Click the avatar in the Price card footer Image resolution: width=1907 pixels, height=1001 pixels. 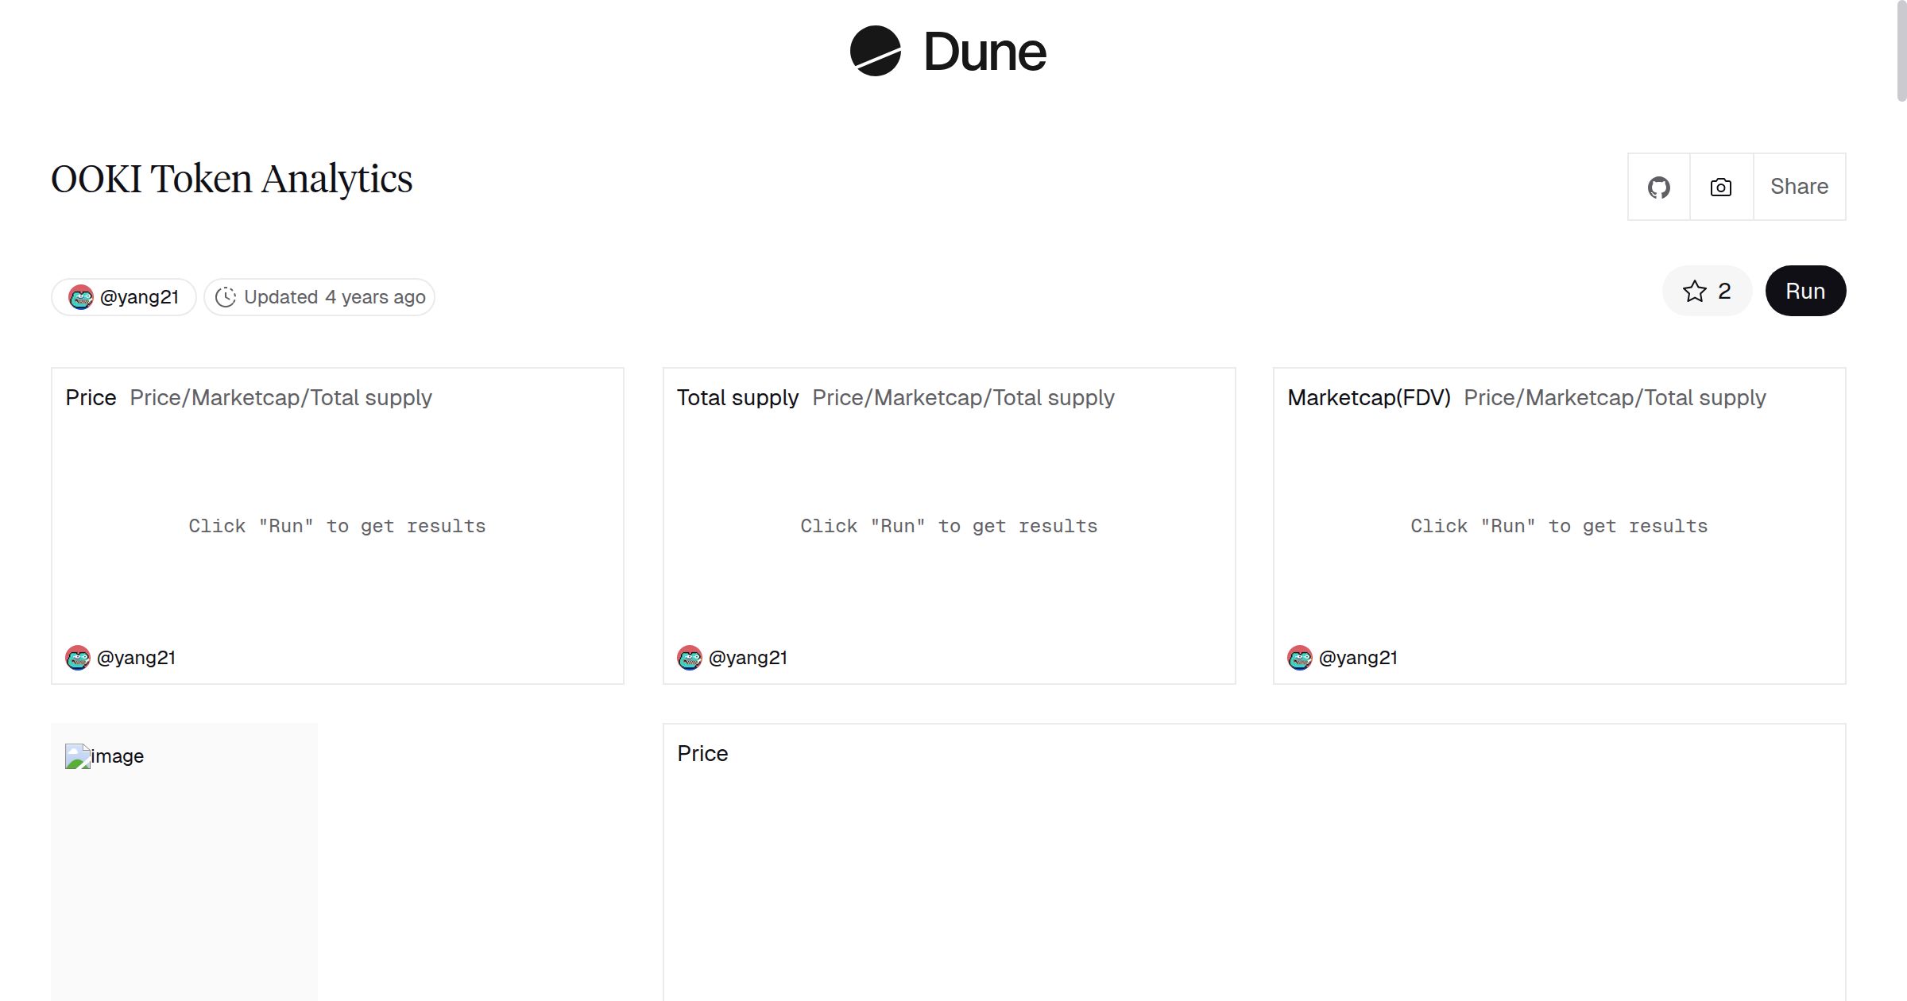pyautogui.click(x=78, y=658)
